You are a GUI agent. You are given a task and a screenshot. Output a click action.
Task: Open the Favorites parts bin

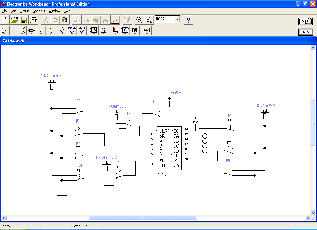(x=5, y=31)
